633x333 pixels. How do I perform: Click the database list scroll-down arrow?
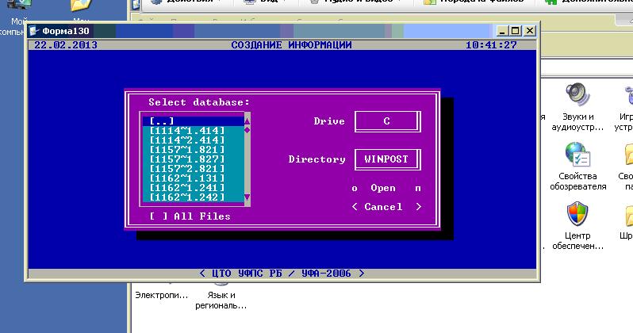(x=247, y=197)
